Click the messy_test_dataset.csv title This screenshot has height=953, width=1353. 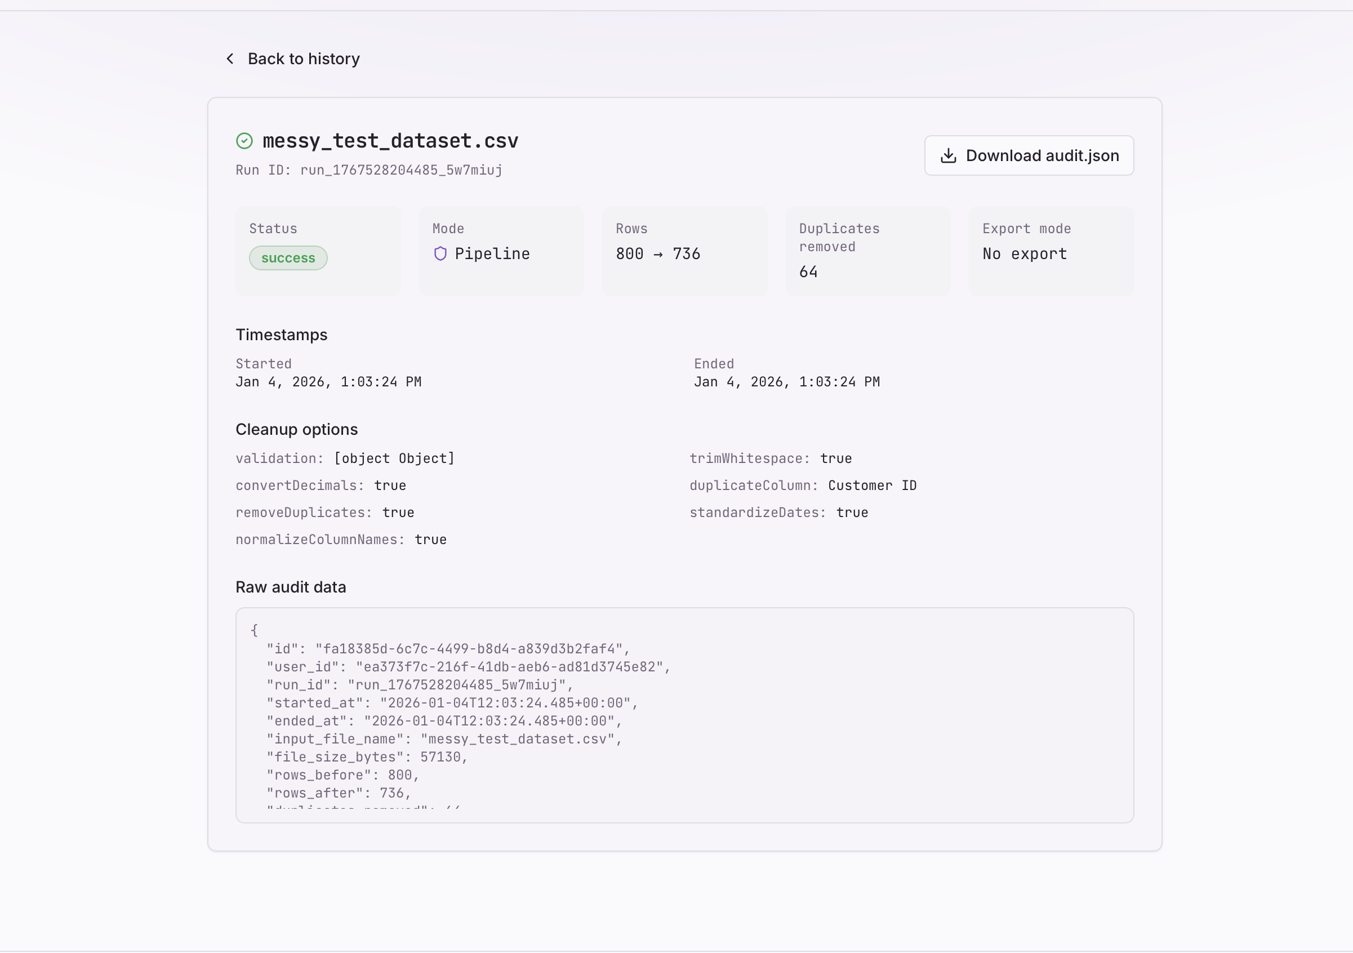coord(390,141)
